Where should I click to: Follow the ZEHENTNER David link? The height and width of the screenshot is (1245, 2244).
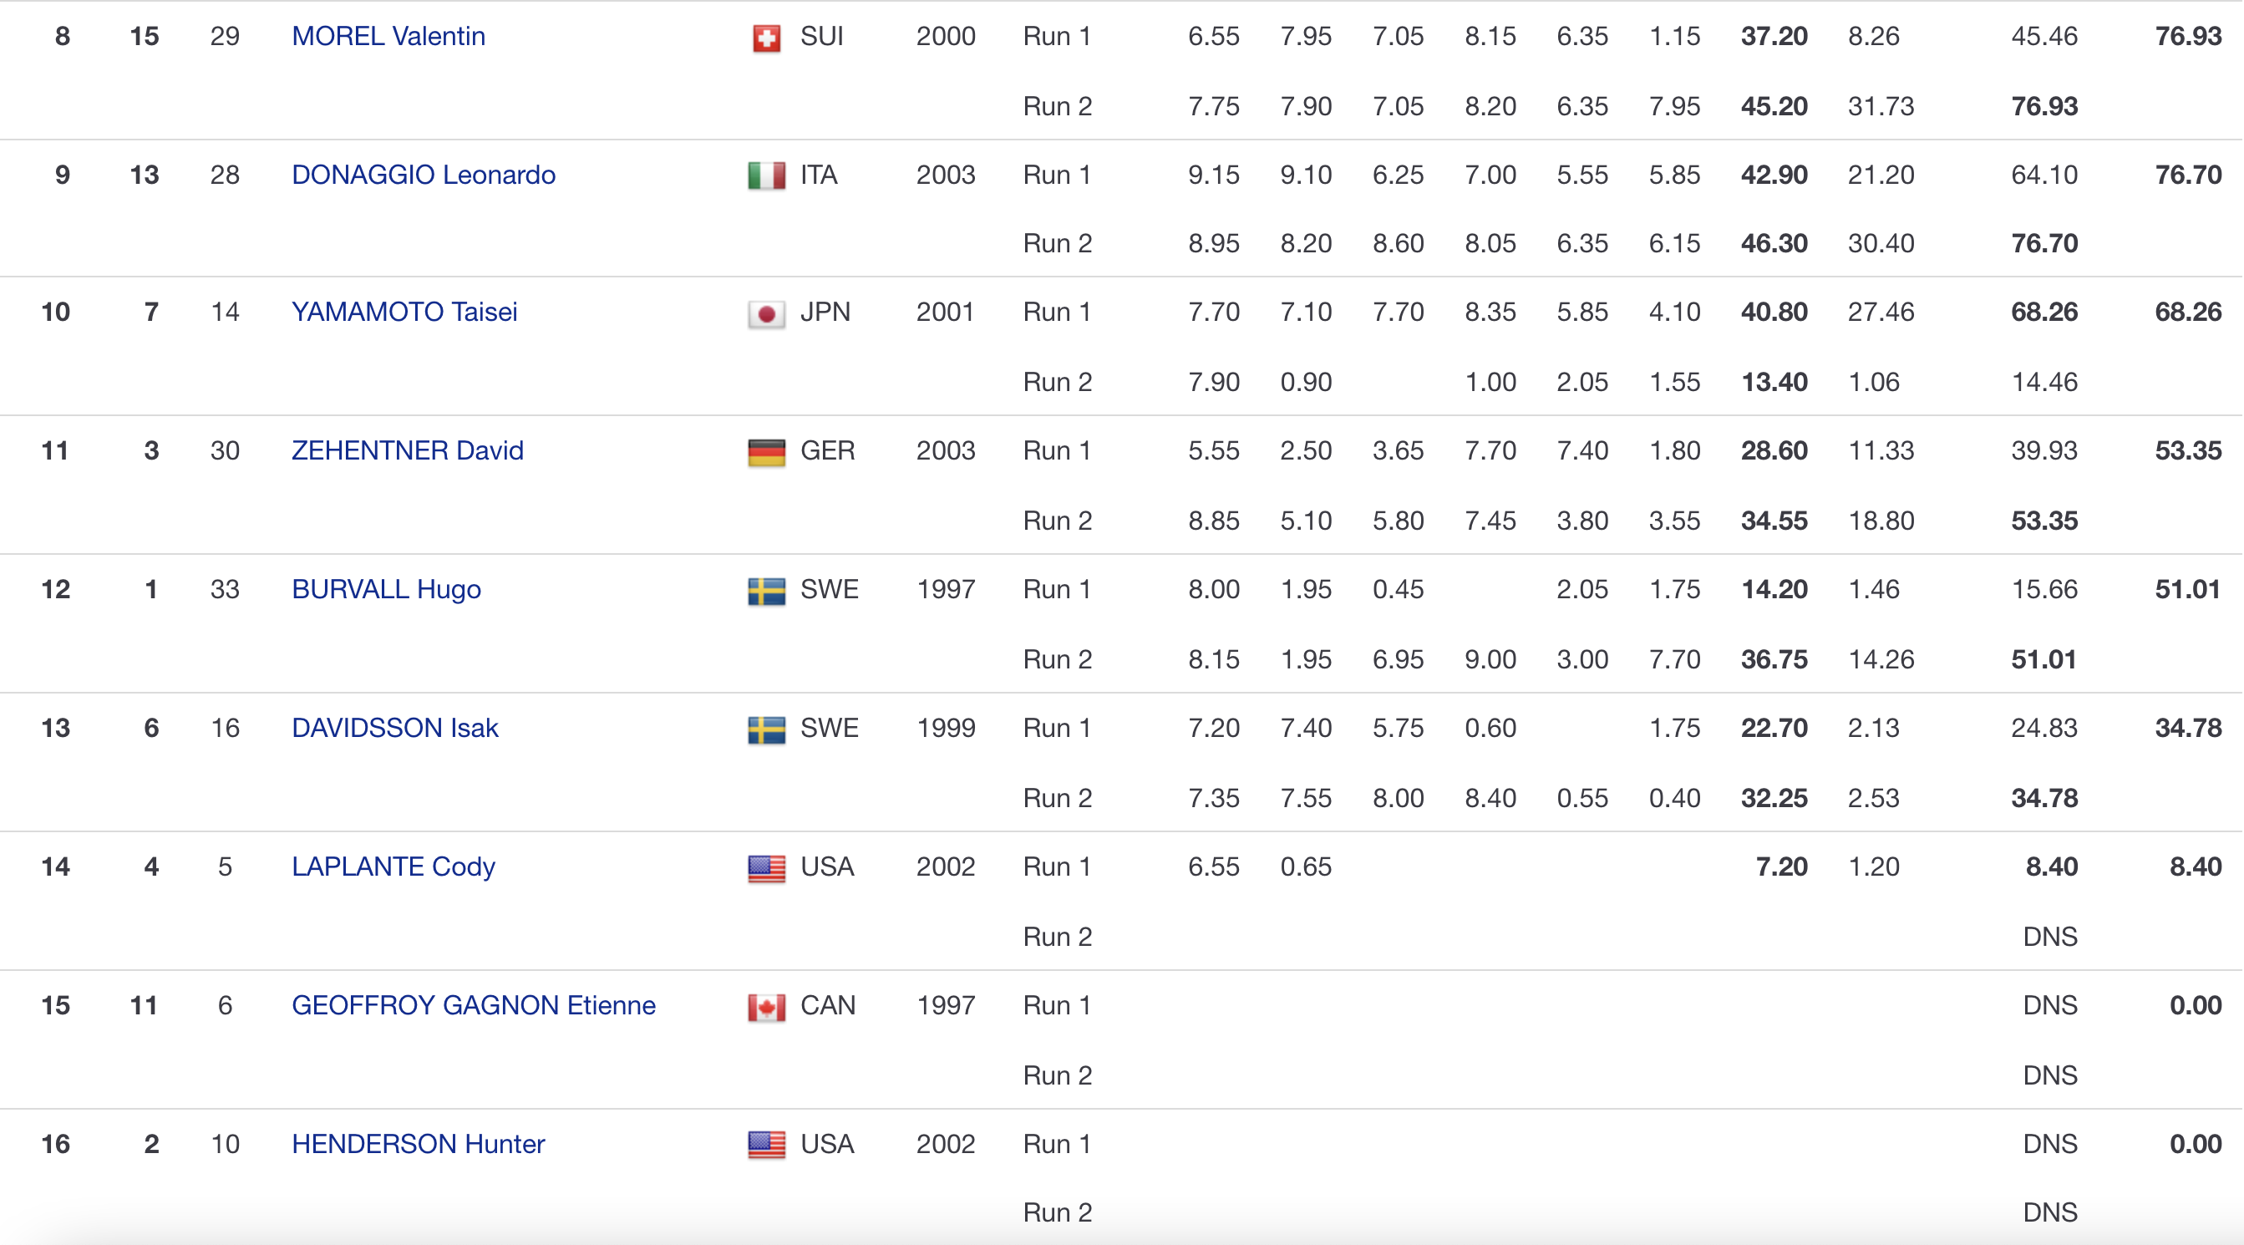[x=408, y=450]
